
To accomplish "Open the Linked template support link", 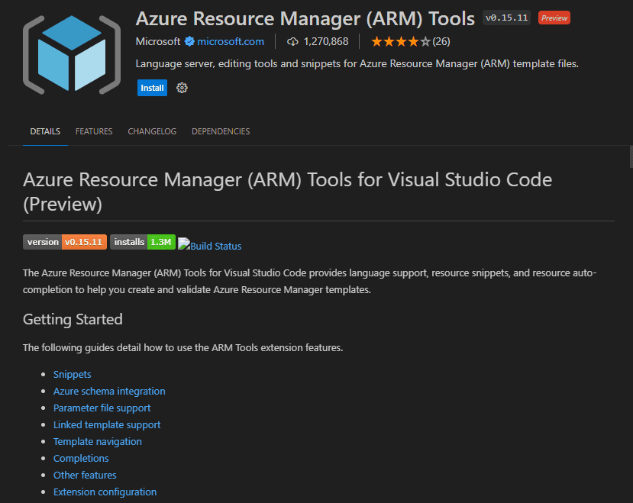I will click(x=107, y=425).
